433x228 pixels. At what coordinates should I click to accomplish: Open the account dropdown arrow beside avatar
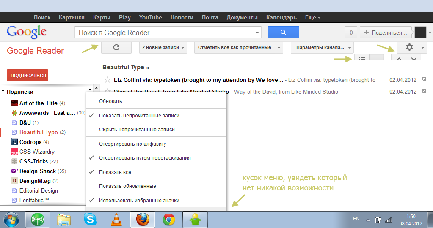[430, 32]
